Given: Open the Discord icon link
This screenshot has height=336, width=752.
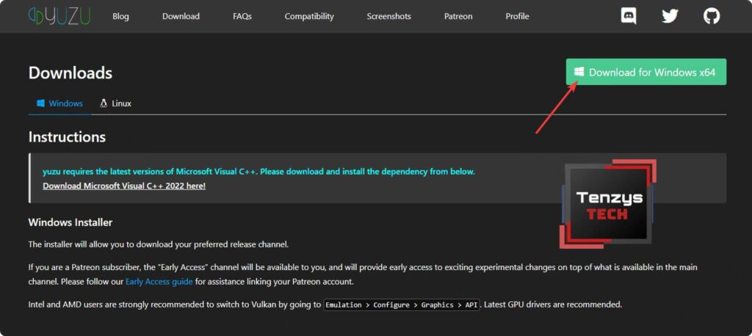Looking at the screenshot, I should (x=629, y=16).
